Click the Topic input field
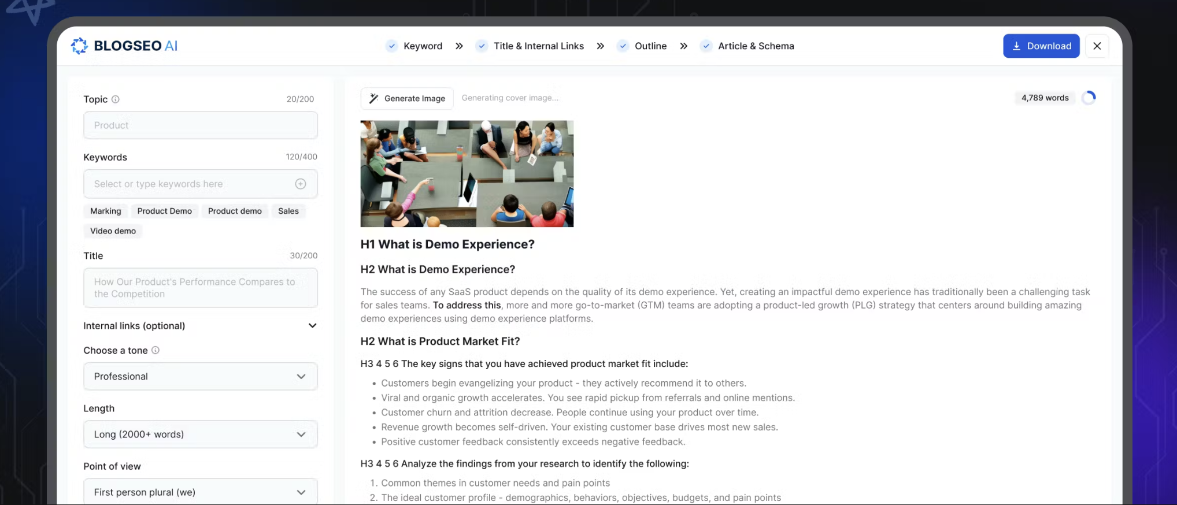1177x505 pixels. click(x=201, y=125)
